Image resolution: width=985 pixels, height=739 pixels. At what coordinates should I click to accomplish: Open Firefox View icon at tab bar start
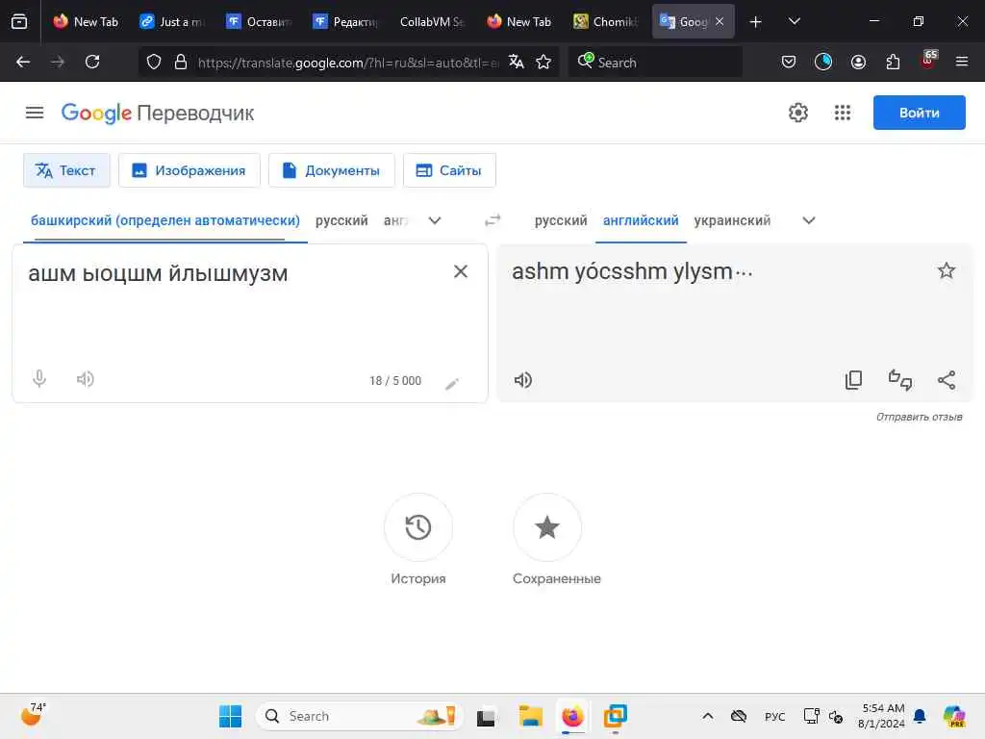(x=19, y=21)
